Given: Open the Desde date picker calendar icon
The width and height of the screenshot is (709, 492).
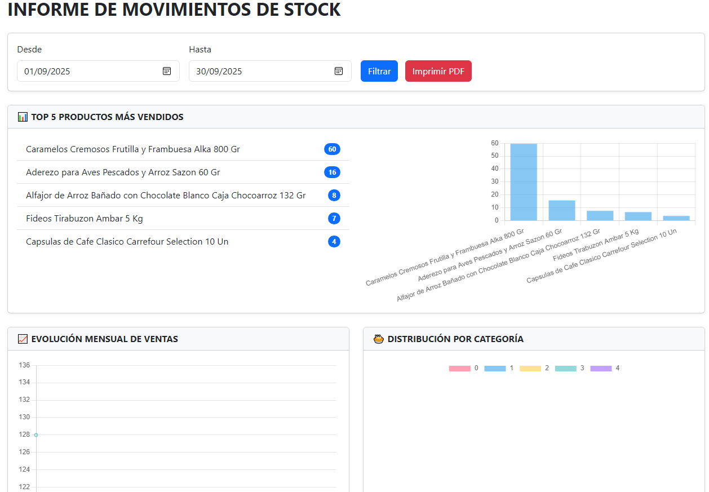Looking at the screenshot, I should [167, 71].
